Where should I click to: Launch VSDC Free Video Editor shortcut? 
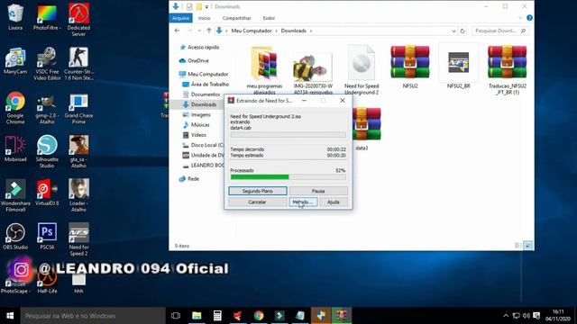(x=47, y=64)
